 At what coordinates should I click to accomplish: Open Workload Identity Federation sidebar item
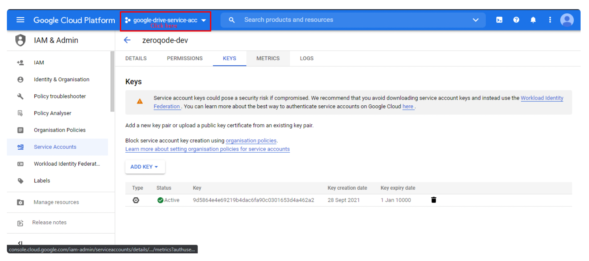pyautogui.click(x=57, y=164)
